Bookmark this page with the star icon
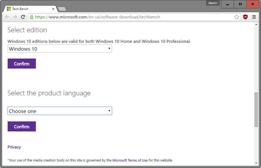Viewport: 261px width, 168px height. click(237, 17)
